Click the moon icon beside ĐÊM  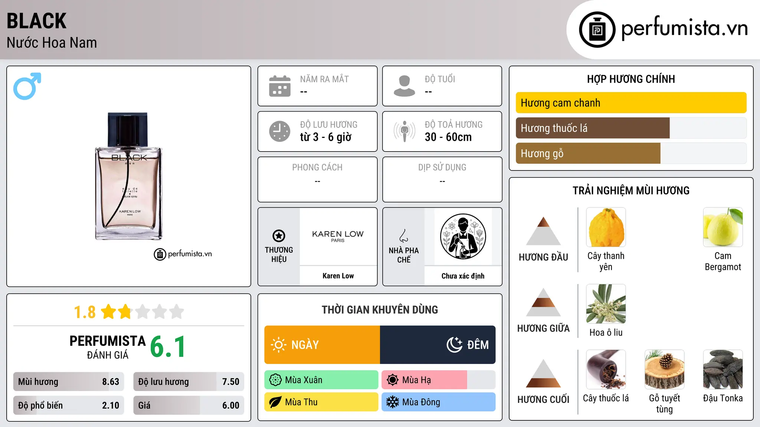(455, 345)
